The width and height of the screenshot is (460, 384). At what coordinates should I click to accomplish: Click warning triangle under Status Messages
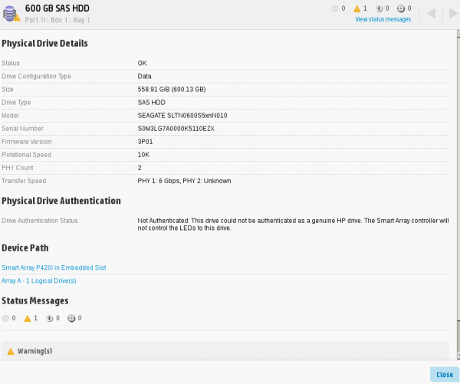28,317
